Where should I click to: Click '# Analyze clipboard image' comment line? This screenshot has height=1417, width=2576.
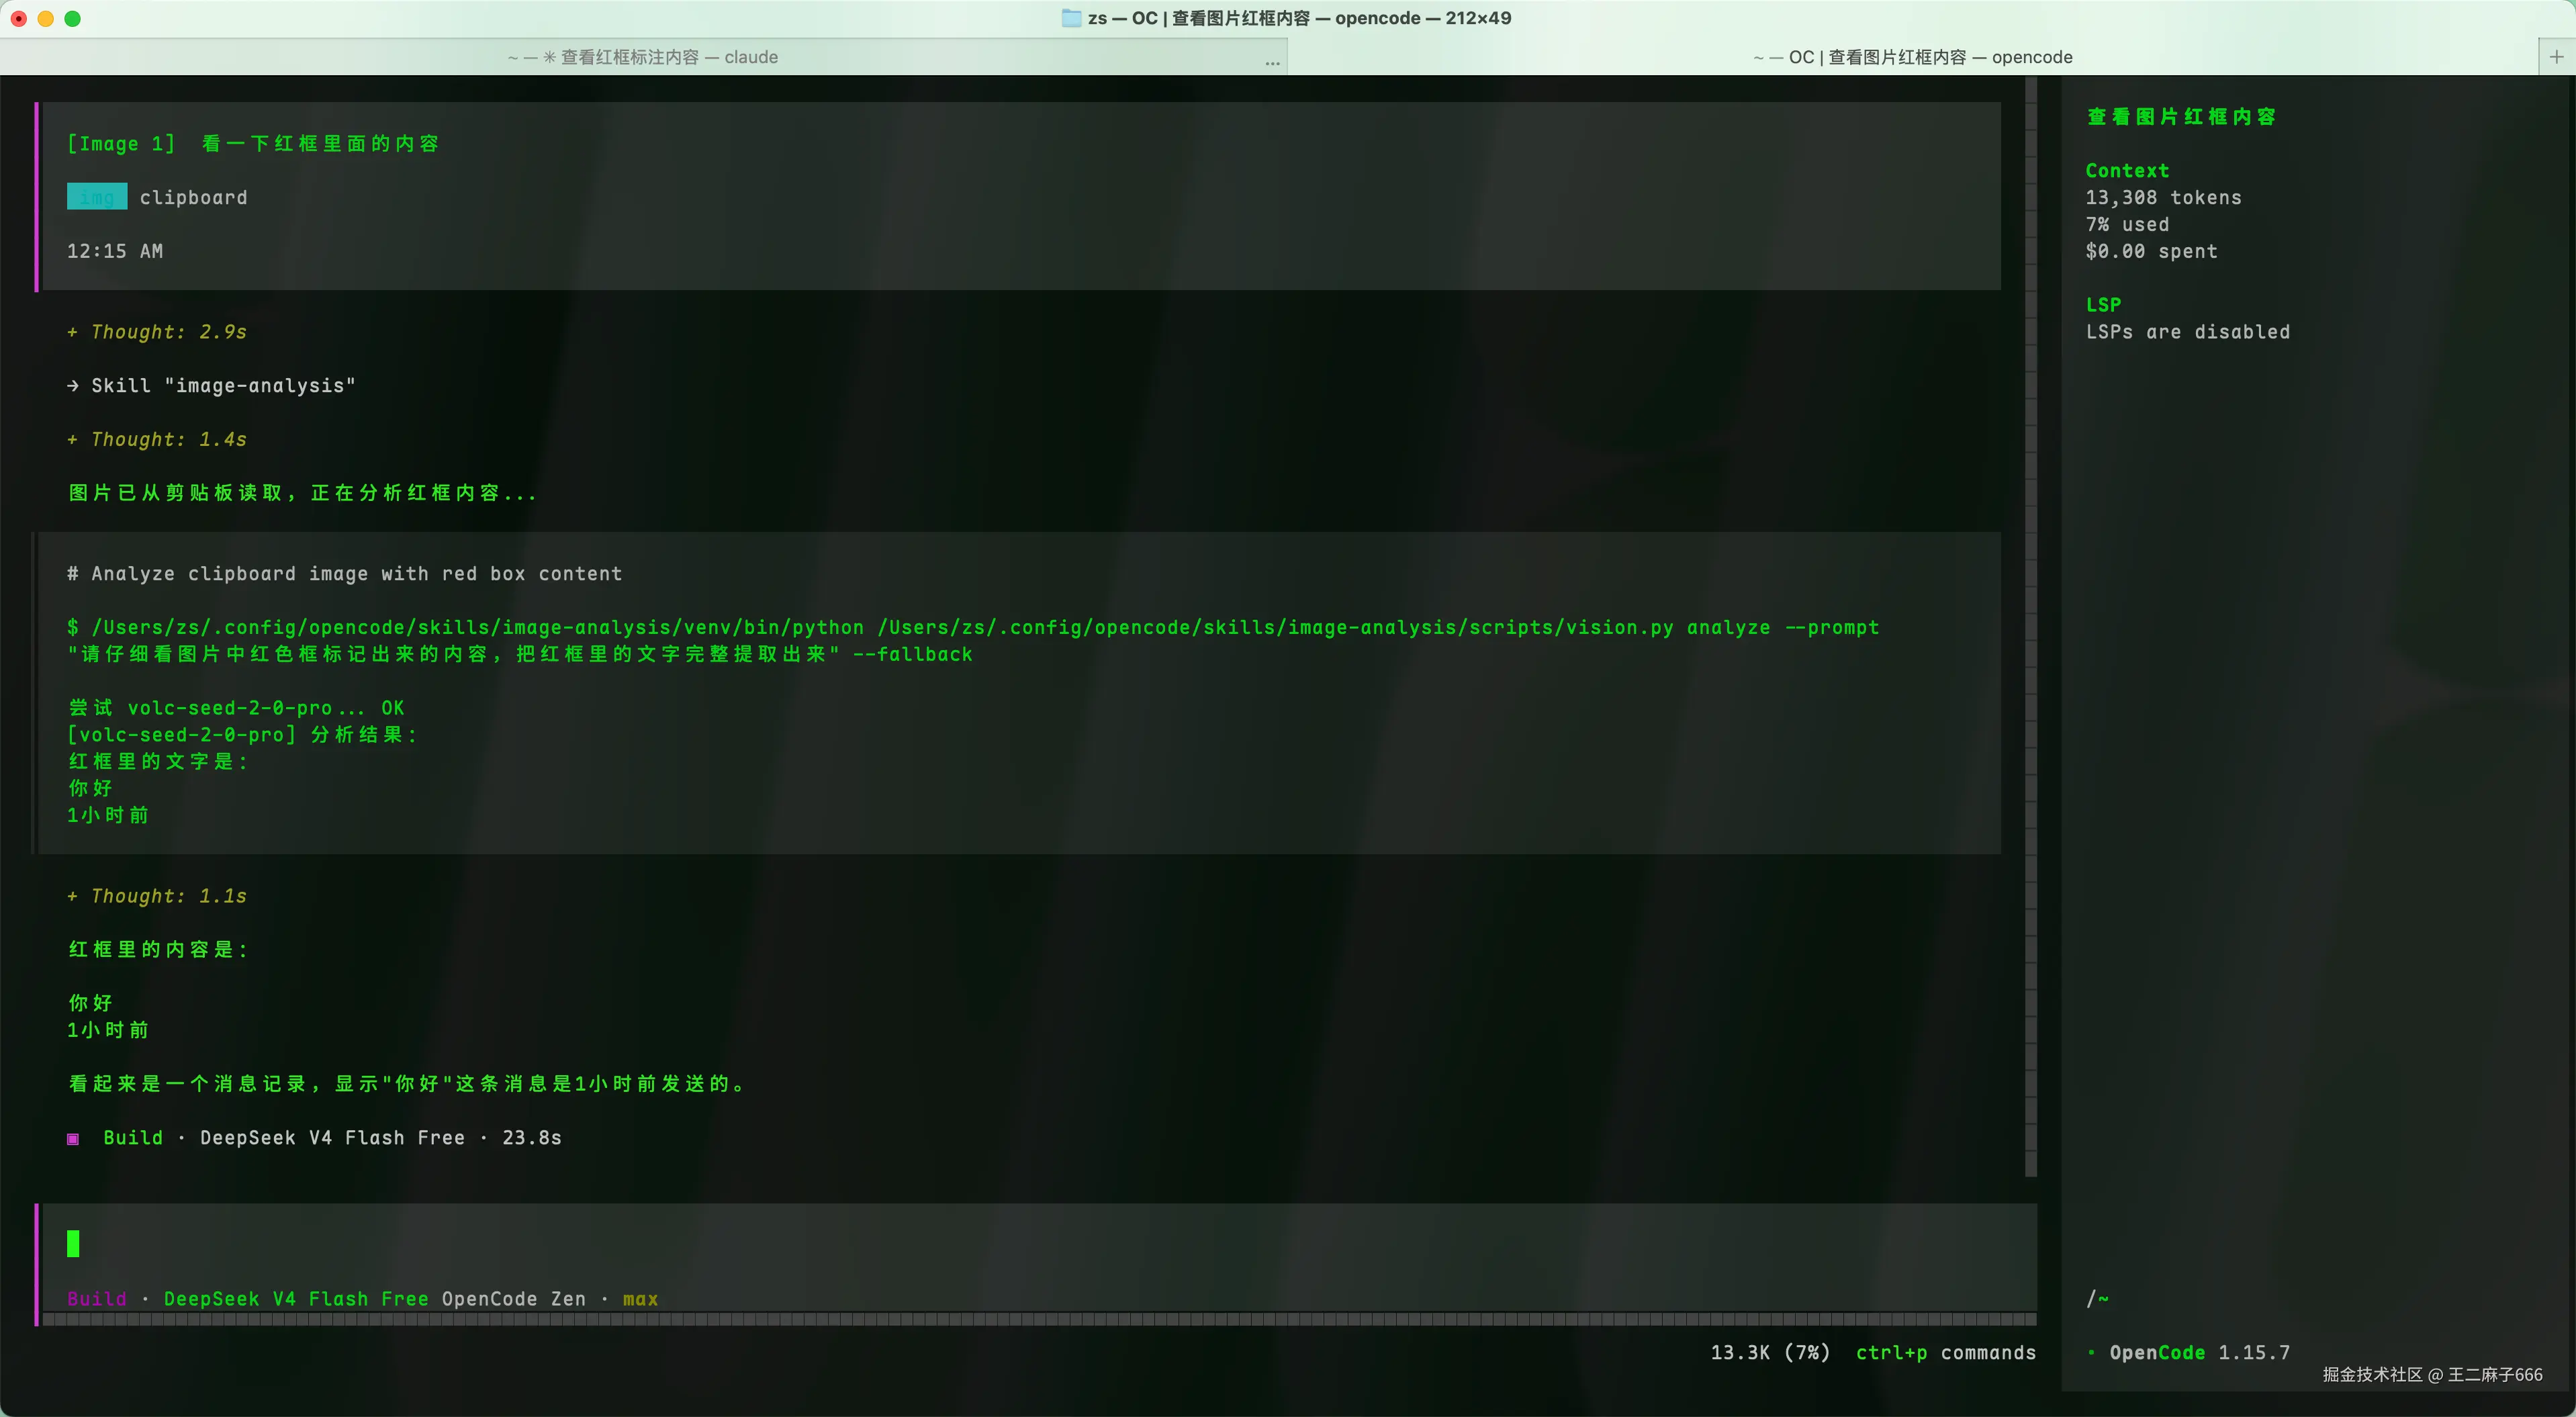pos(344,574)
